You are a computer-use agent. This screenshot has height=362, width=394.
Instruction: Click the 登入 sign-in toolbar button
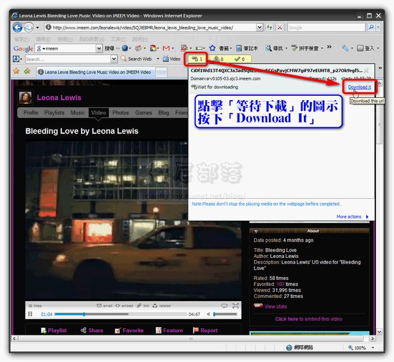coord(366,48)
